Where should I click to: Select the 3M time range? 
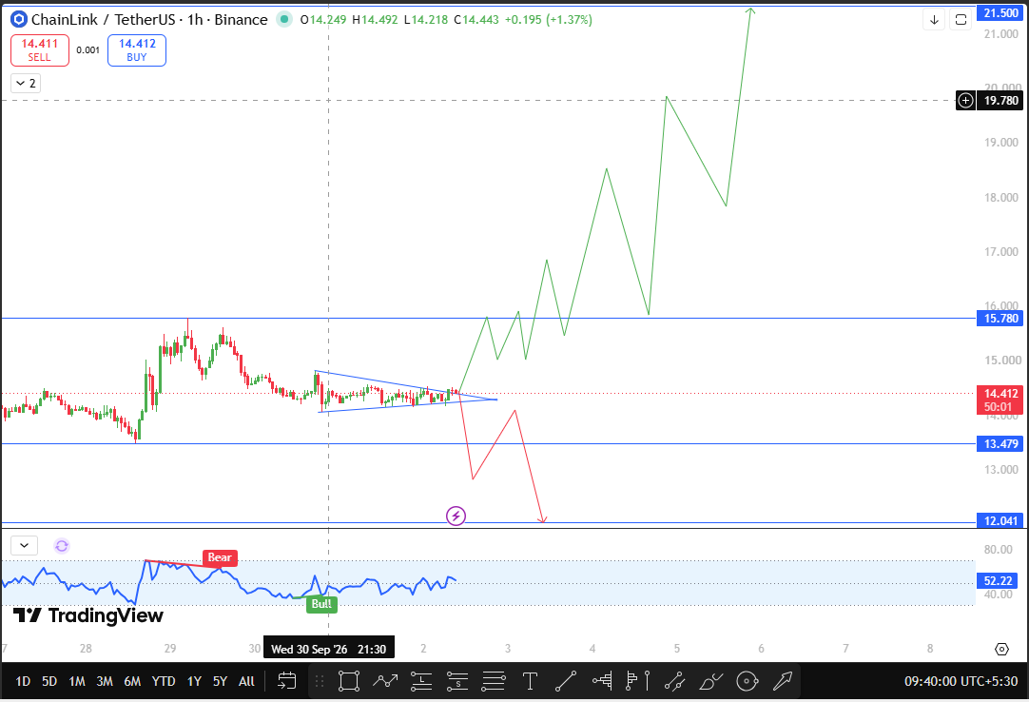105,681
